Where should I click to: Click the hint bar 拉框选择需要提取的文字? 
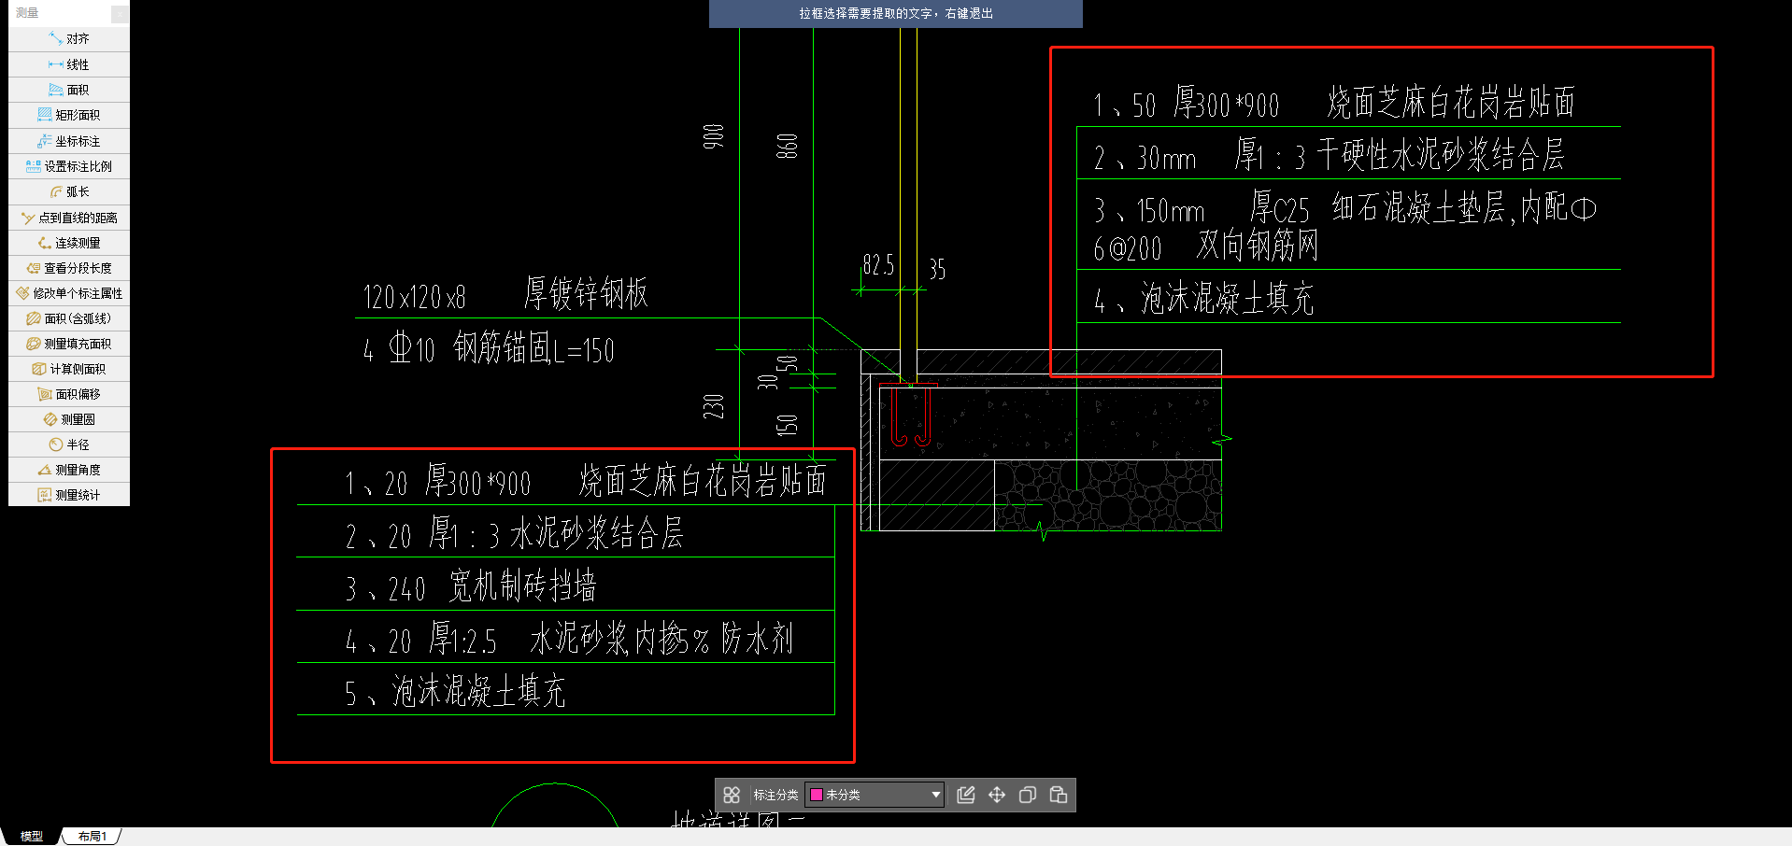pyautogui.click(x=896, y=14)
